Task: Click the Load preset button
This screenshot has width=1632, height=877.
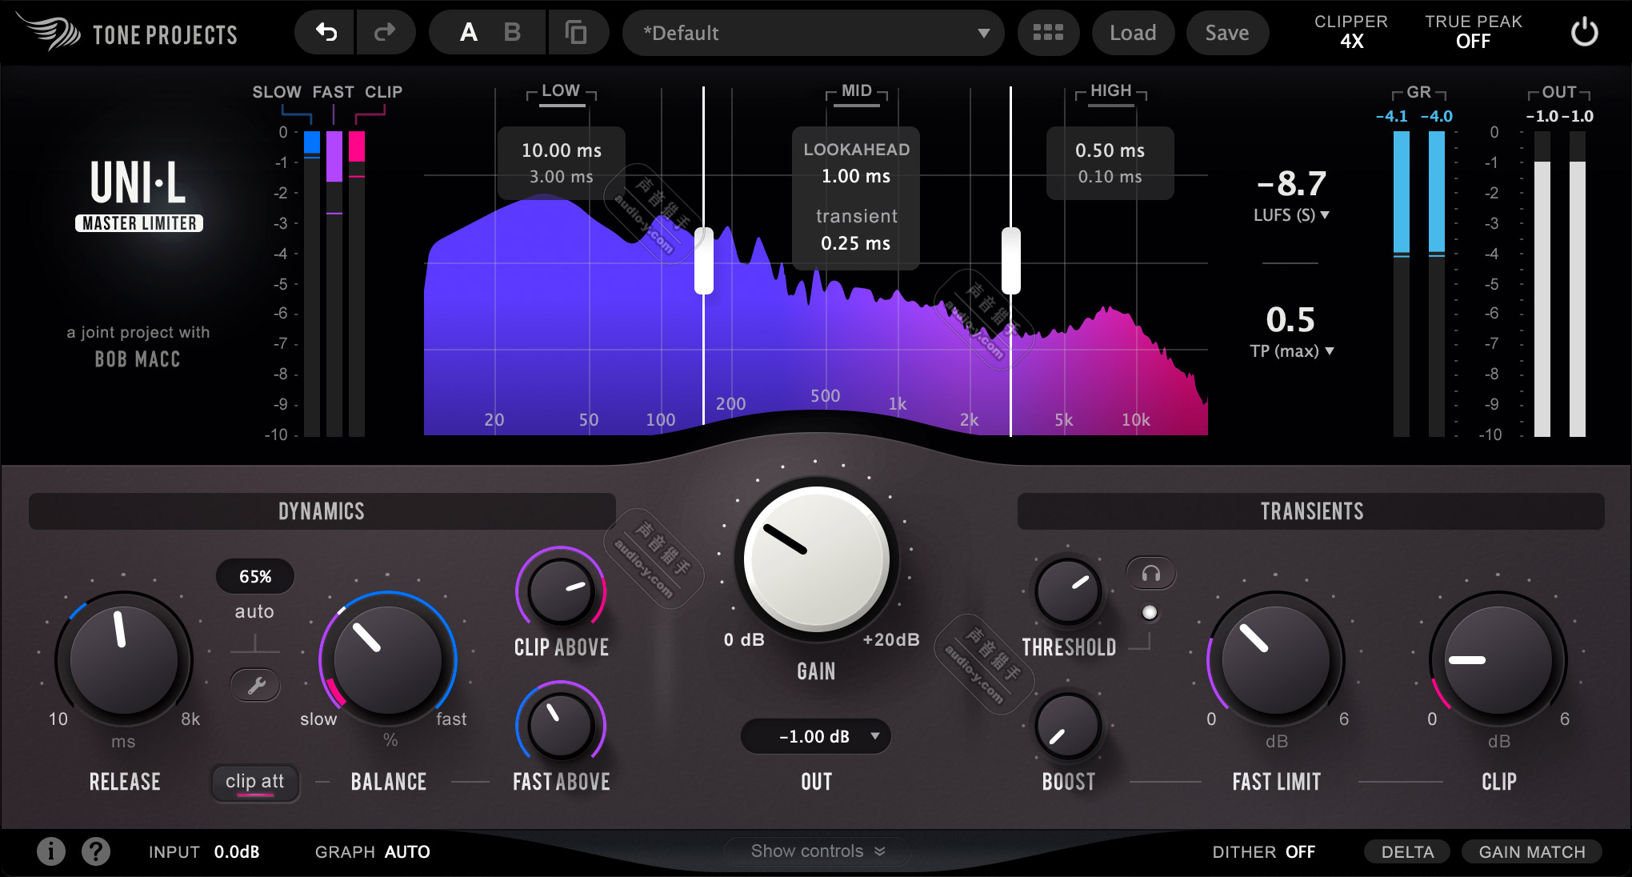Action: [x=1133, y=33]
